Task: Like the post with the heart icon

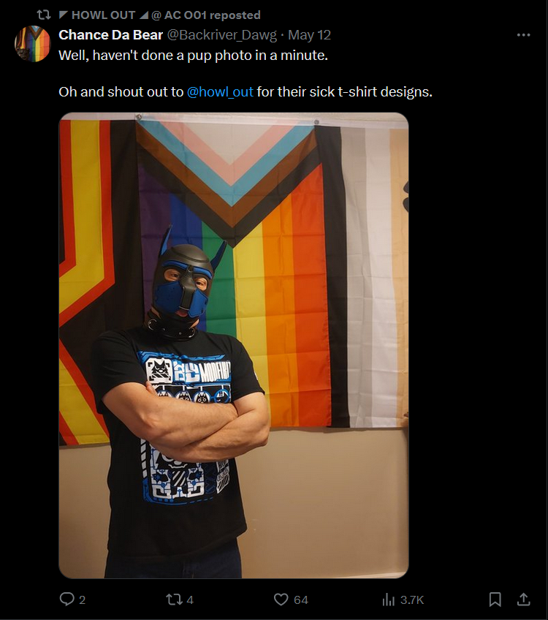Action: click(x=281, y=600)
